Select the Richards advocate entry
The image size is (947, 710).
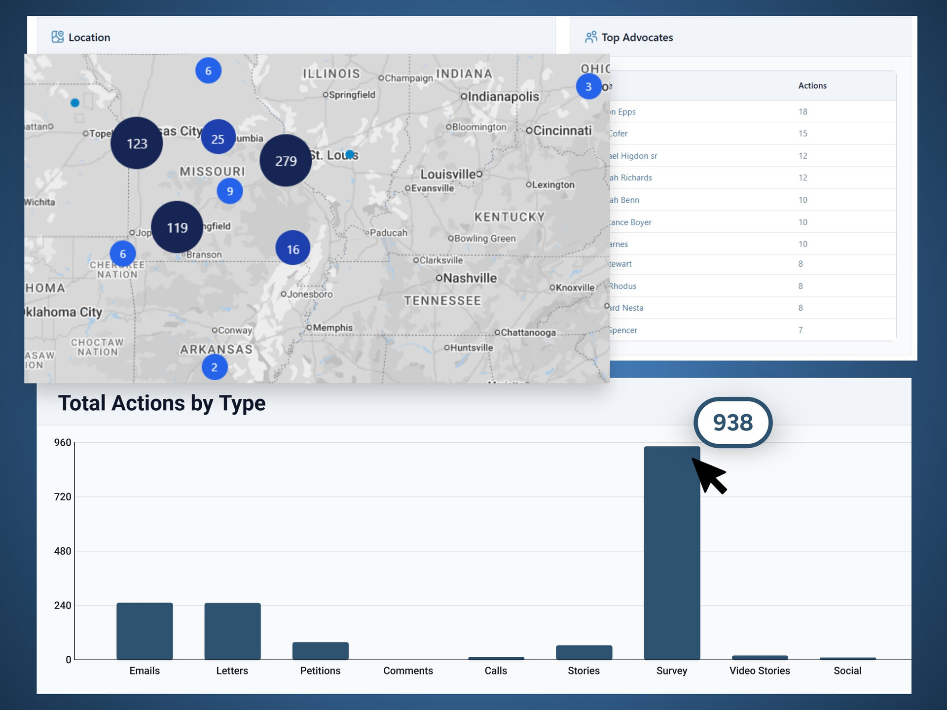coord(631,177)
